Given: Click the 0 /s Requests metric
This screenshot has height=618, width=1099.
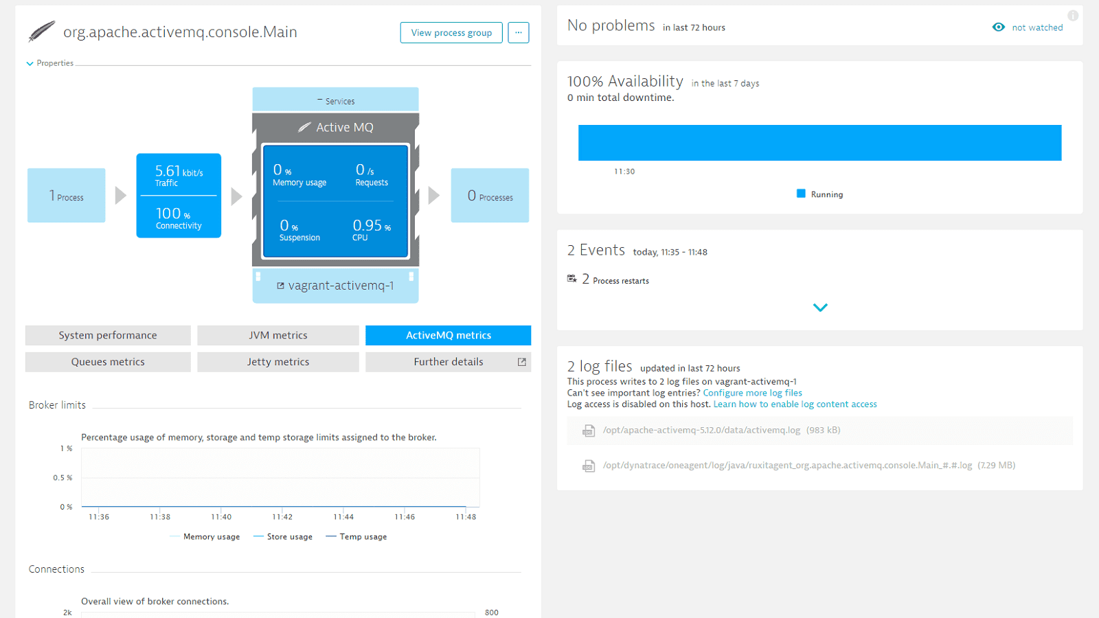Looking at the screenshot, I should point(372,174).
